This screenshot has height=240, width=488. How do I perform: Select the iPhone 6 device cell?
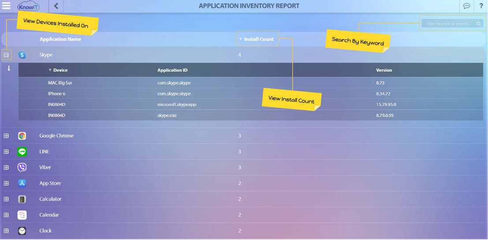click(56, 94)
